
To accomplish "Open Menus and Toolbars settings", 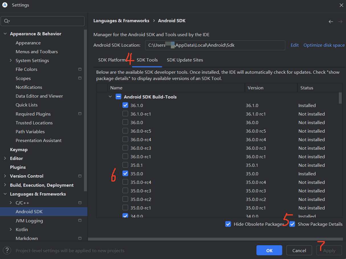I will click(37, 52).
